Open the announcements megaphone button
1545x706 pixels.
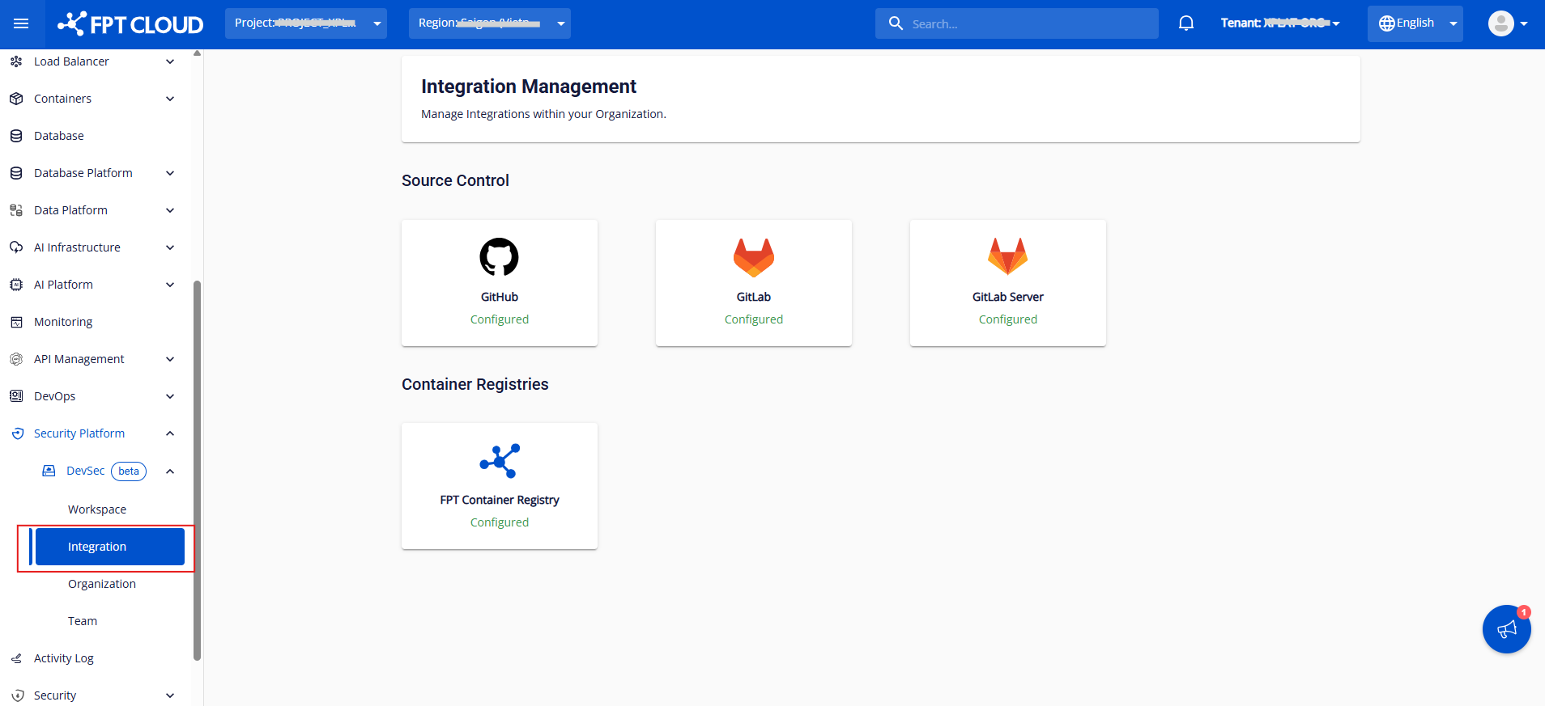1507,629
